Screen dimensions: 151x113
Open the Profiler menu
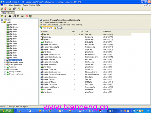[x=18, y=5]
